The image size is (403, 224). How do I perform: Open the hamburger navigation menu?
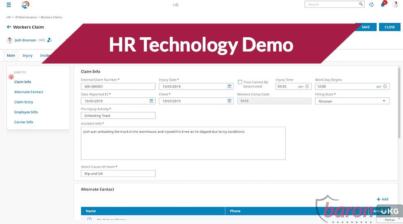(x=9, y=5)
